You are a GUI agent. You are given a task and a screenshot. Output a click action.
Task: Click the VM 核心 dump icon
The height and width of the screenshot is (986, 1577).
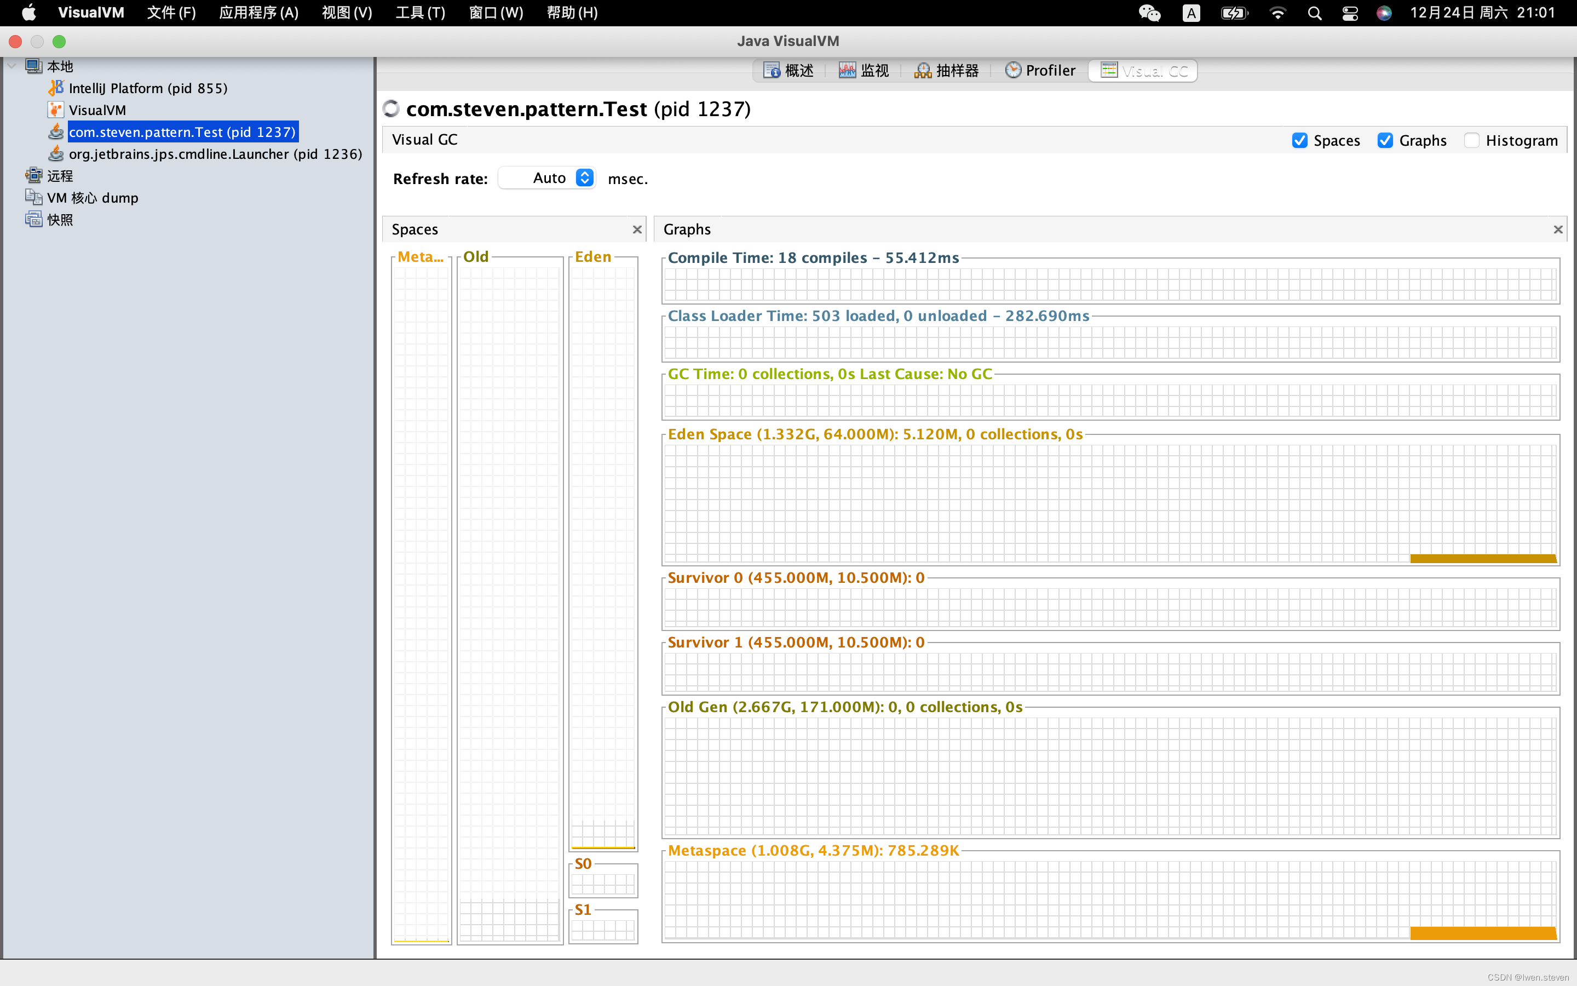click(34, 197)
